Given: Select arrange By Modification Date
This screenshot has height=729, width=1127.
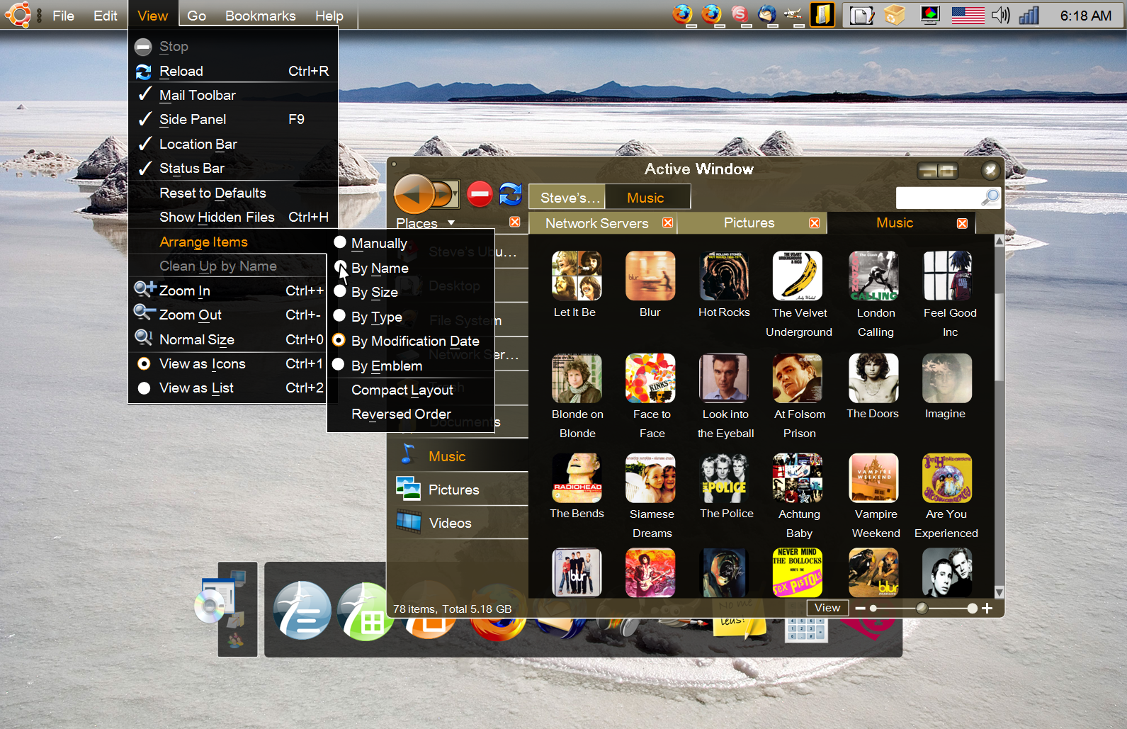Looking at the screenshot, I should [x=411, y=341].
